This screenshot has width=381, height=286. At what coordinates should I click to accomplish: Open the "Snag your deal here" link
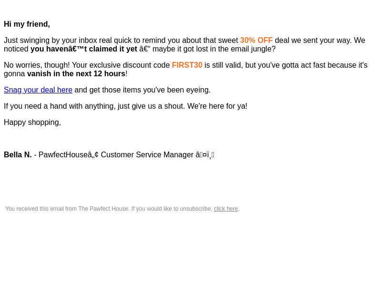38,90
